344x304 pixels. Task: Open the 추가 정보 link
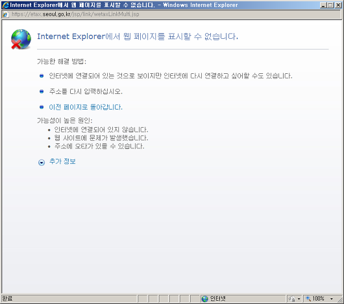pyautogui.click(x=62, y=161)
